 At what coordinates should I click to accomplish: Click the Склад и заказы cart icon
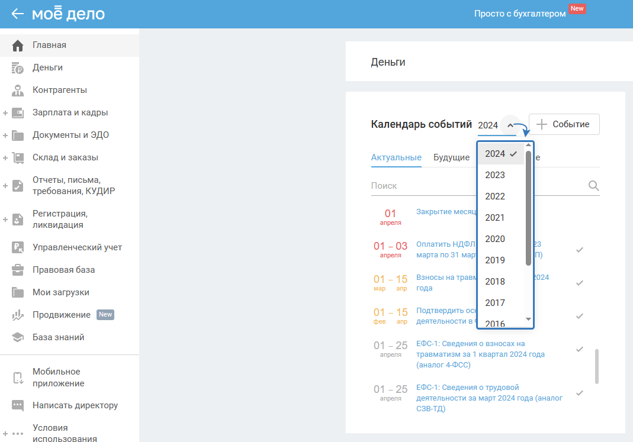(x=18, y=157)
